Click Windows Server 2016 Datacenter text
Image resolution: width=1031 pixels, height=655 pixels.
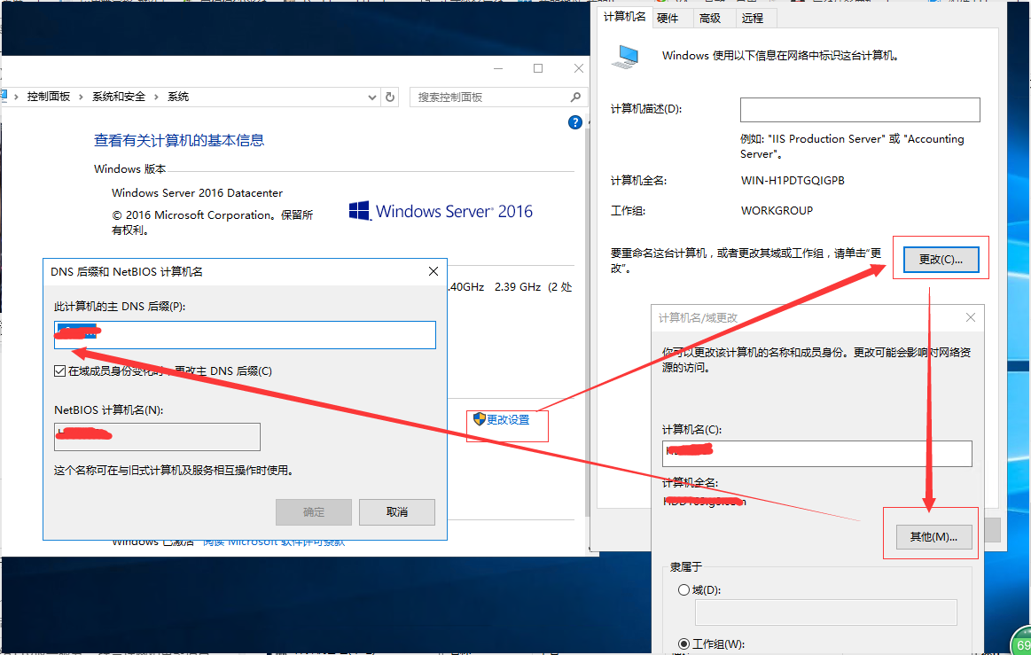[x=198, y=192]
